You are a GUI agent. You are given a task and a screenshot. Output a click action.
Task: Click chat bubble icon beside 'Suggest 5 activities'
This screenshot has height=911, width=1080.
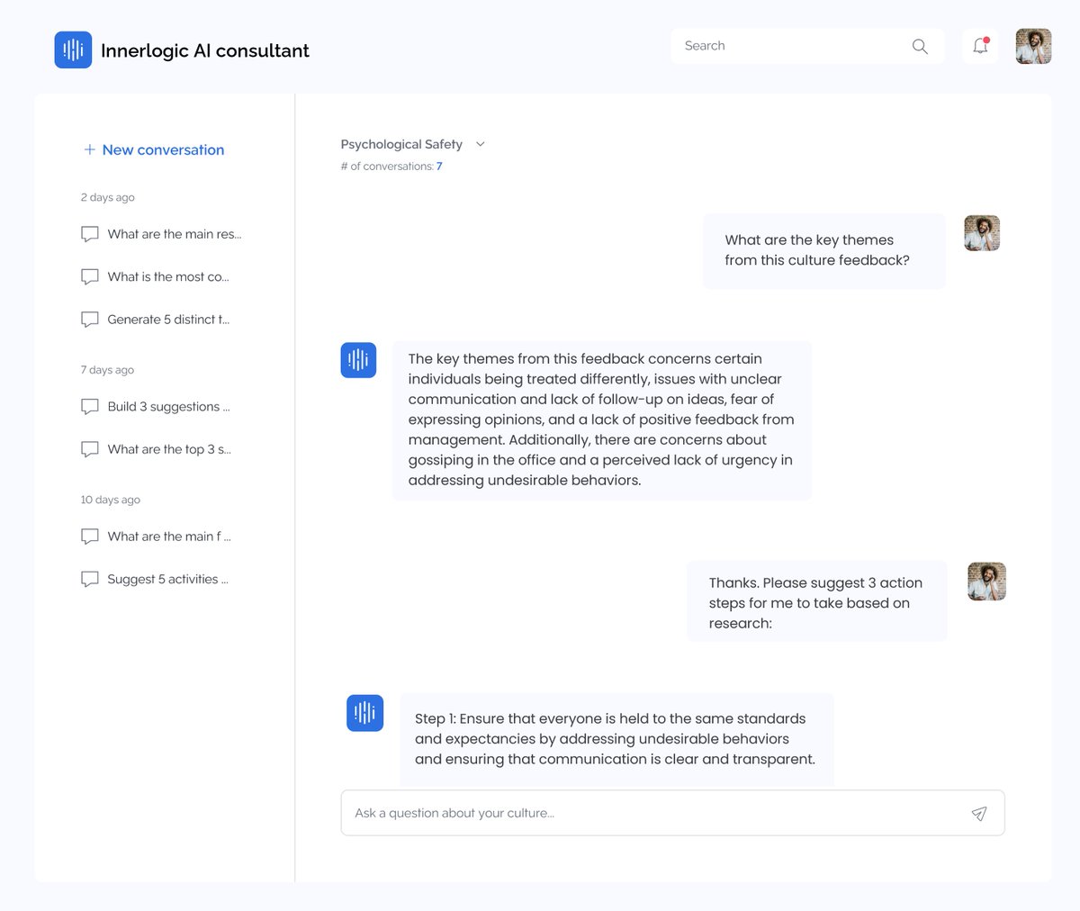90,579
